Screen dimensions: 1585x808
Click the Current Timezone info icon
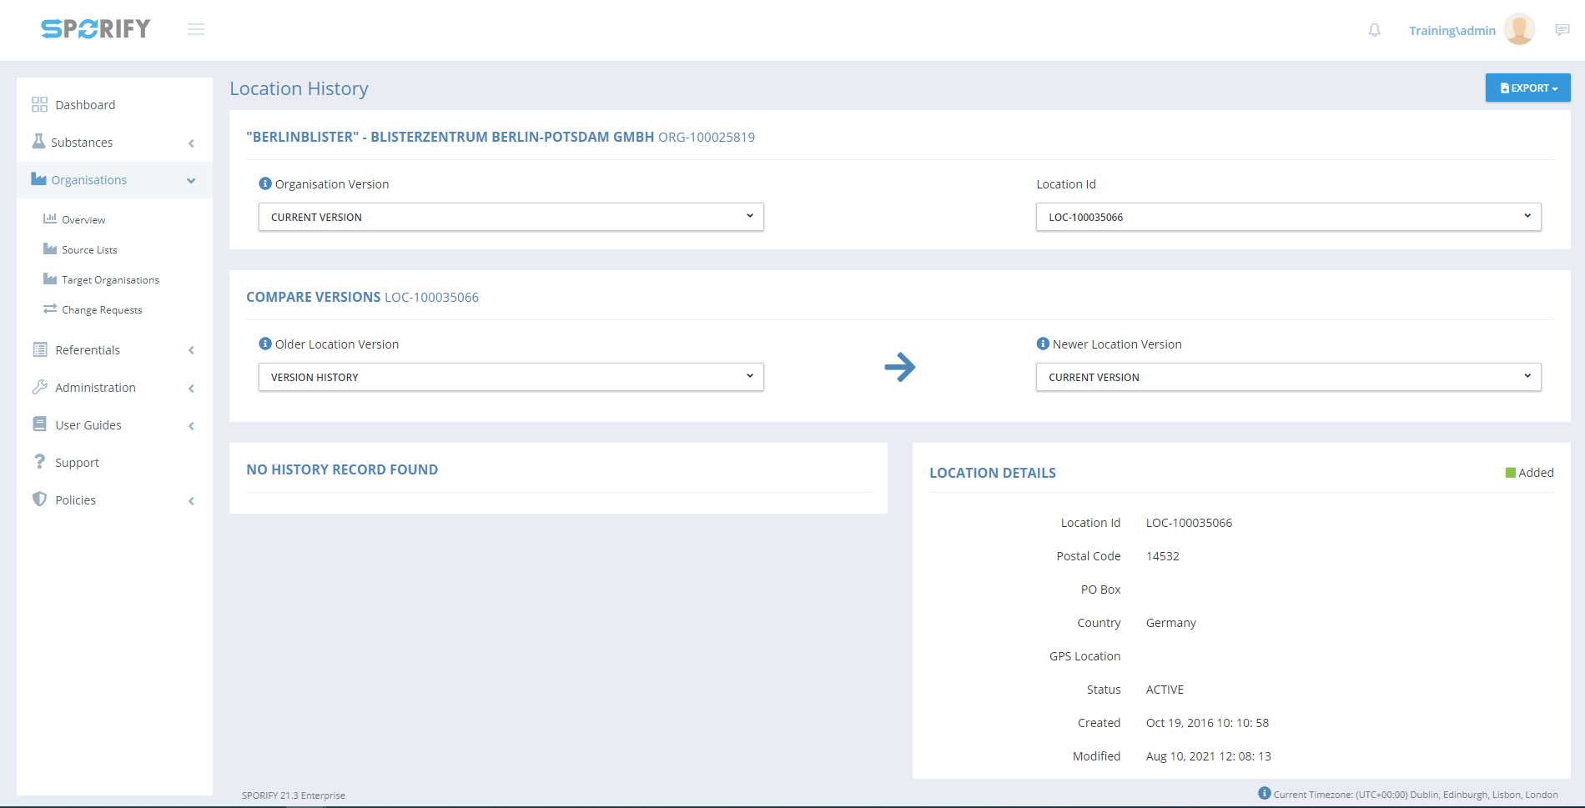[1264, 793]
